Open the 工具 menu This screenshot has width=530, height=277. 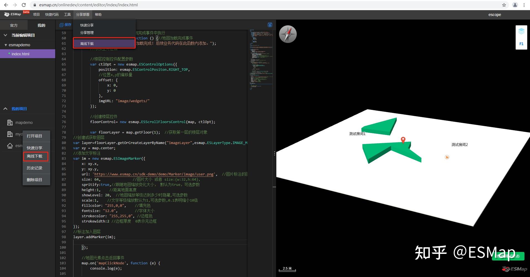click(67, 15)
